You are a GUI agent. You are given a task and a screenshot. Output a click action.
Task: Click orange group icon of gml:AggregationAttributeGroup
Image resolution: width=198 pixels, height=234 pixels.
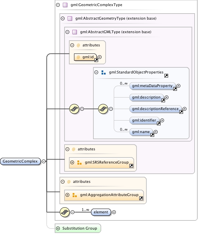coord(75,195)
